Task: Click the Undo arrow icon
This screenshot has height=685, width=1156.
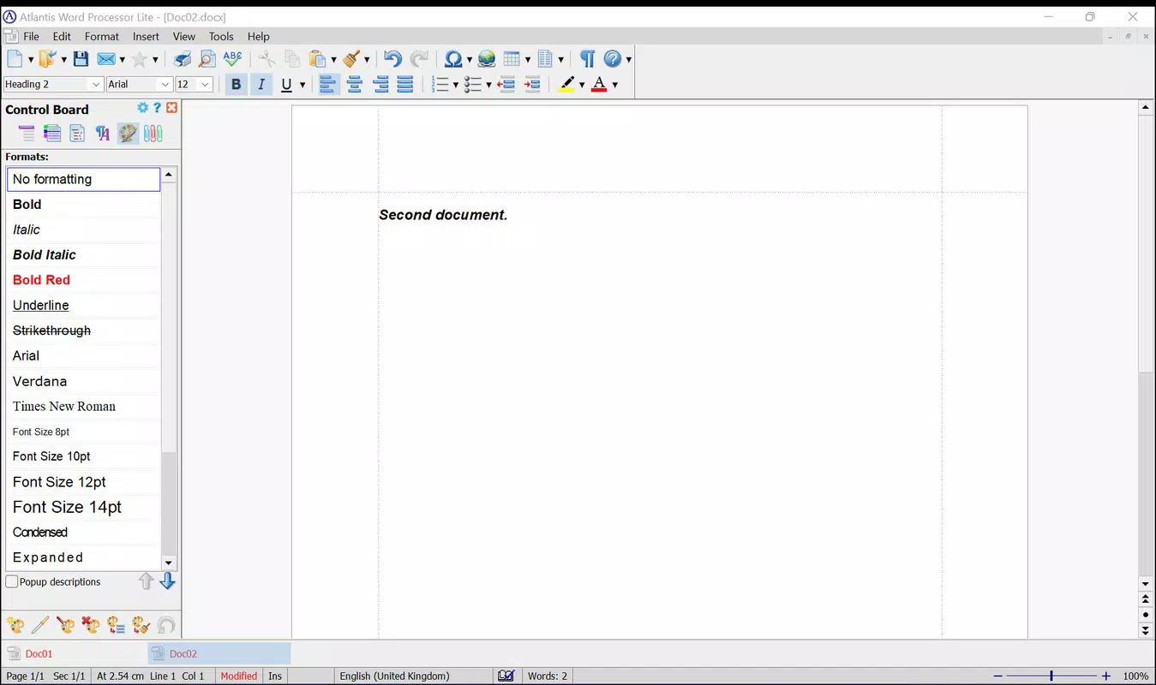Action: coord(392,59)
